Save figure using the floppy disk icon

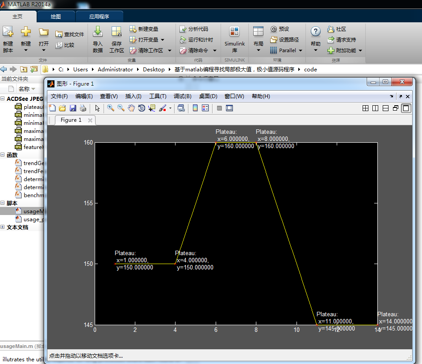pyautogui.click(x=73, y=108)
